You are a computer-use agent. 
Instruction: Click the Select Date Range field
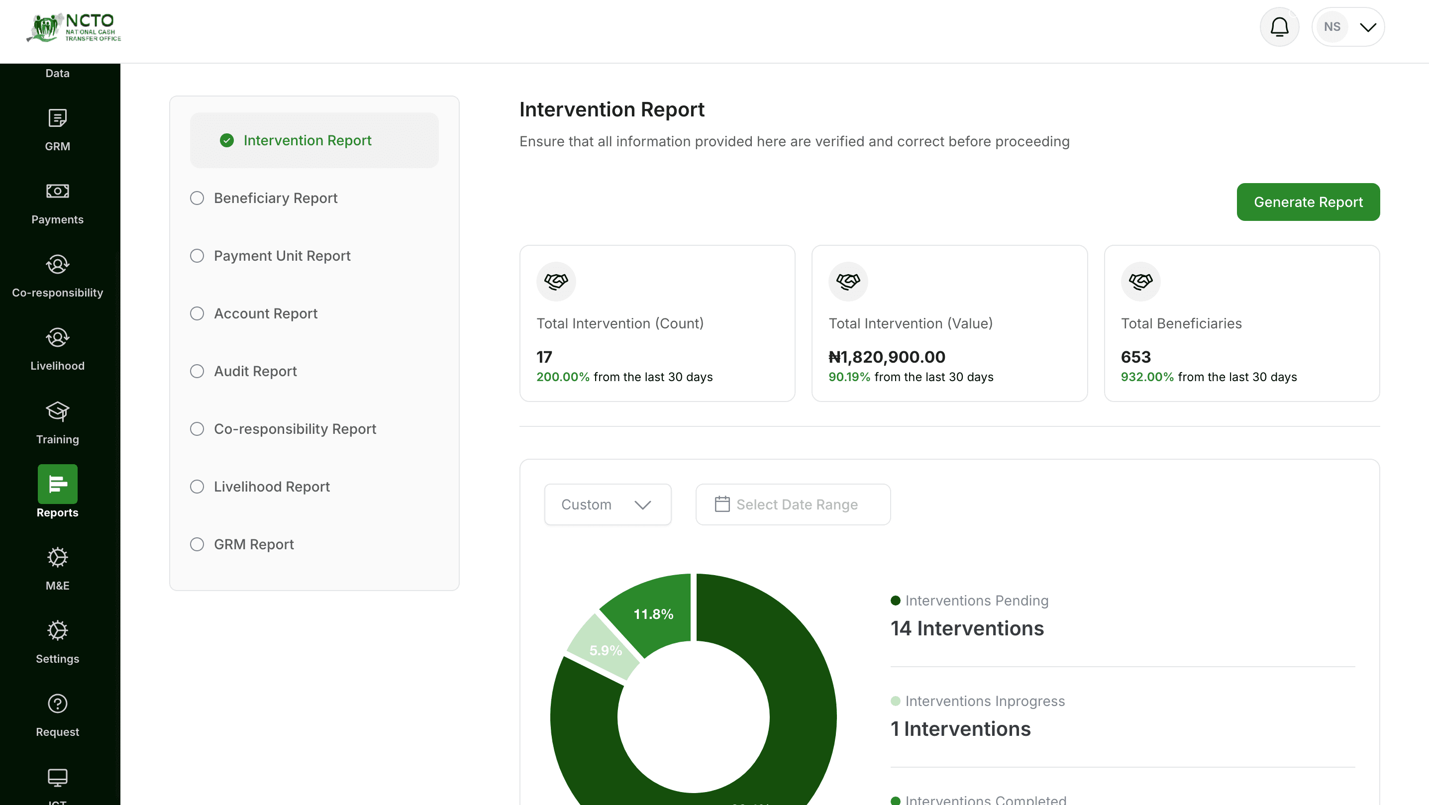(x=793, y=504)
